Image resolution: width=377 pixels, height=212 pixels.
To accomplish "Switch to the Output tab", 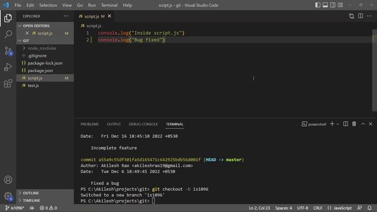I will coord(114,124).
